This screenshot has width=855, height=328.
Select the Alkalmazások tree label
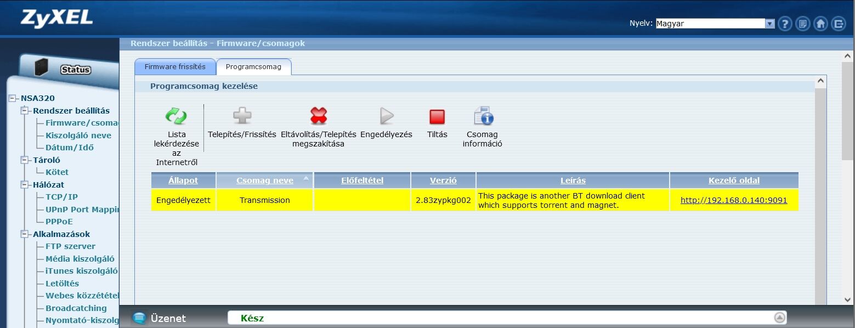61,234
